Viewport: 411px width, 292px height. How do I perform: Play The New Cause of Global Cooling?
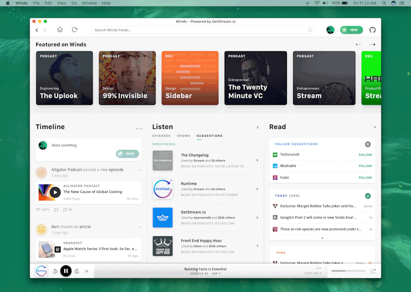(55, 193)
